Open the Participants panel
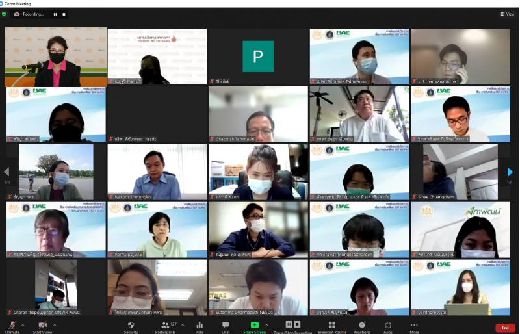Image resolution: width=520 pixels, height=334 pixels. click(166, 327)
